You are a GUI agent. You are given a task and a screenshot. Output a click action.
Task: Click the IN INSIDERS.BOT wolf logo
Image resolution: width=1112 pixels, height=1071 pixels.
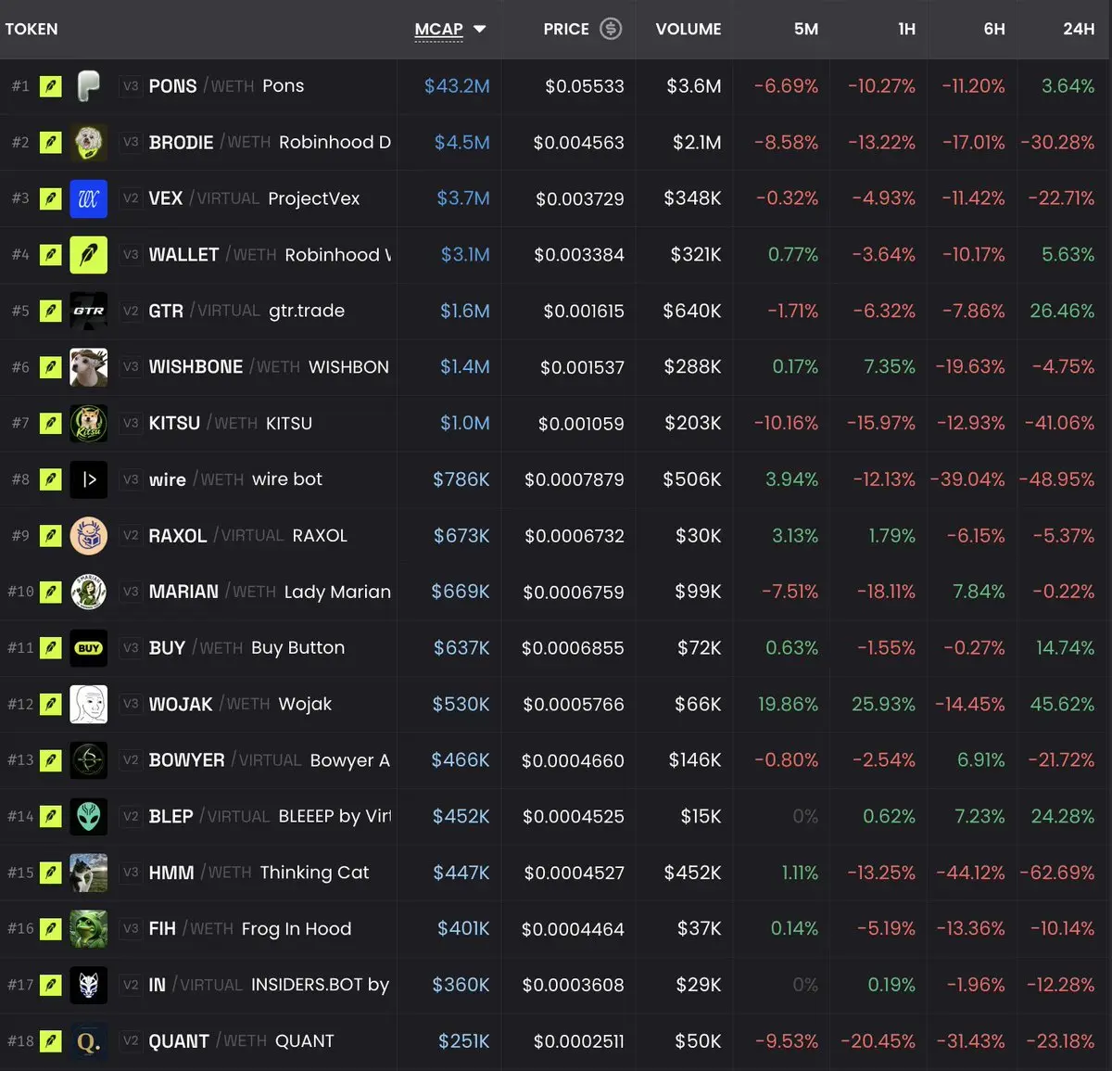[89, 985]
